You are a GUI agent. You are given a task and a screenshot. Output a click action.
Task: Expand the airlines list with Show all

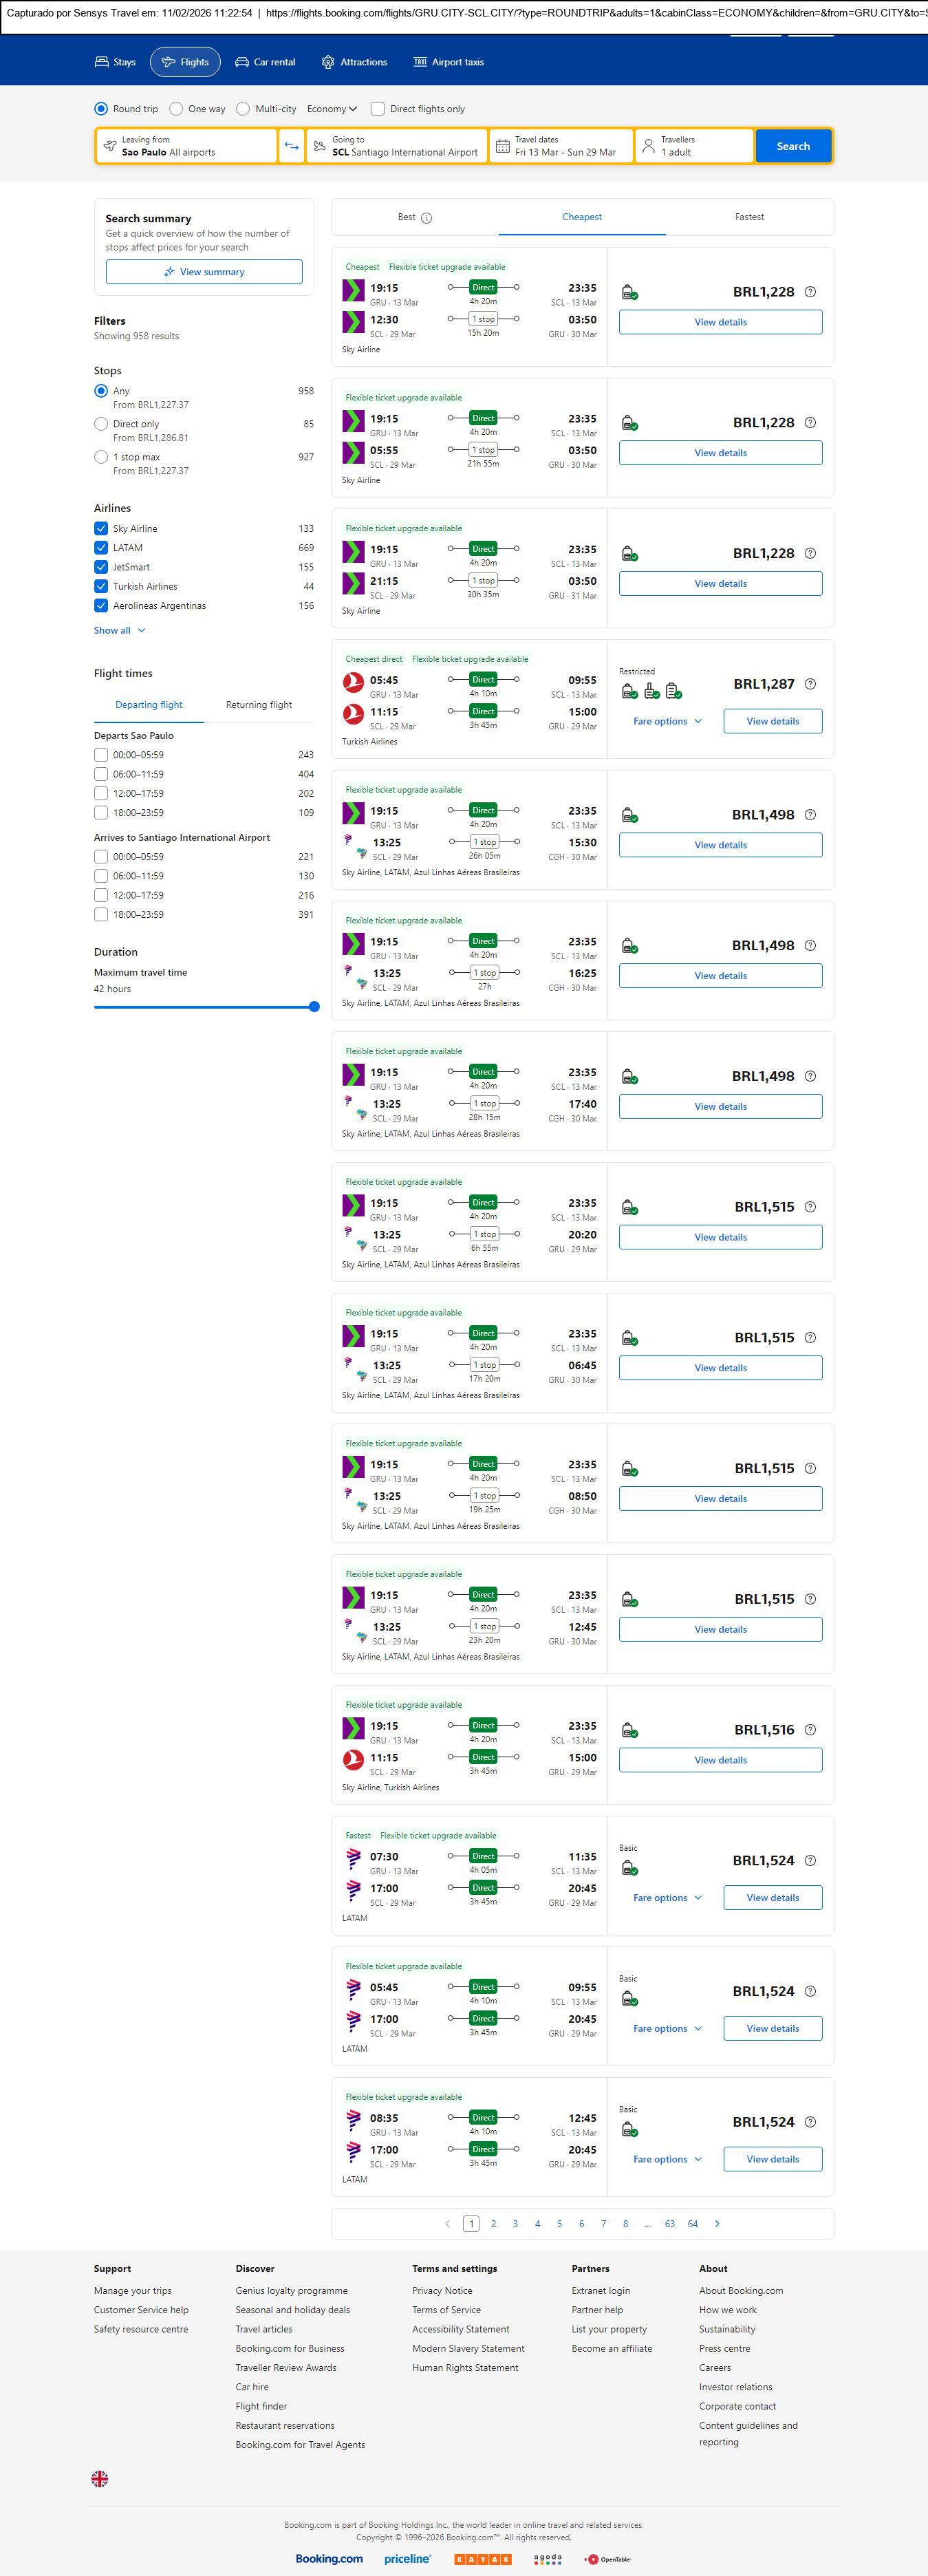[x=120, y=631]
